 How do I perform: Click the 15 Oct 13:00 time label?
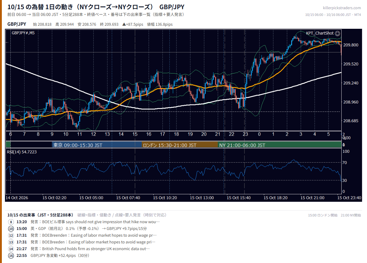coord(202,198)
